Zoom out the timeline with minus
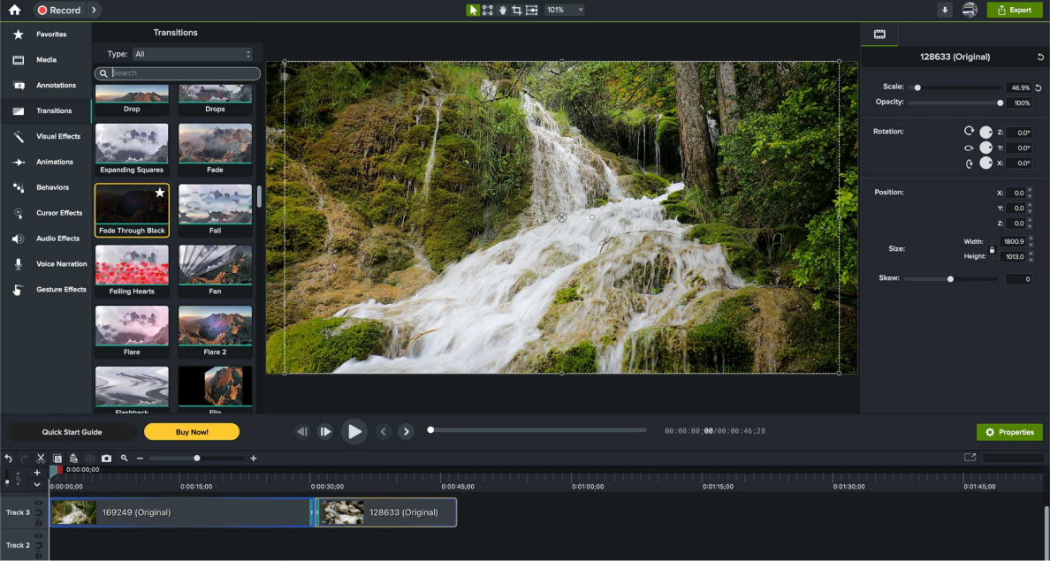Image resolution: width=1050 pixels, height=561 pixels. point(140,459)
